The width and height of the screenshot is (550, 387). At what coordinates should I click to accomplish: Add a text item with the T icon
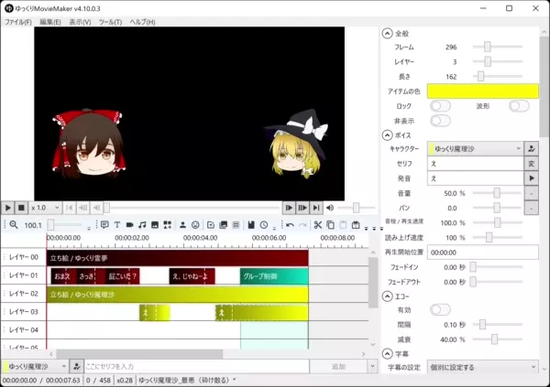[117, 224]
